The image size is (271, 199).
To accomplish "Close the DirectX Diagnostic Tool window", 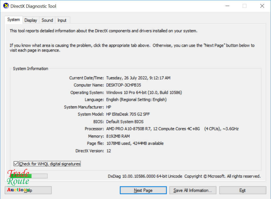I will 262,6.
